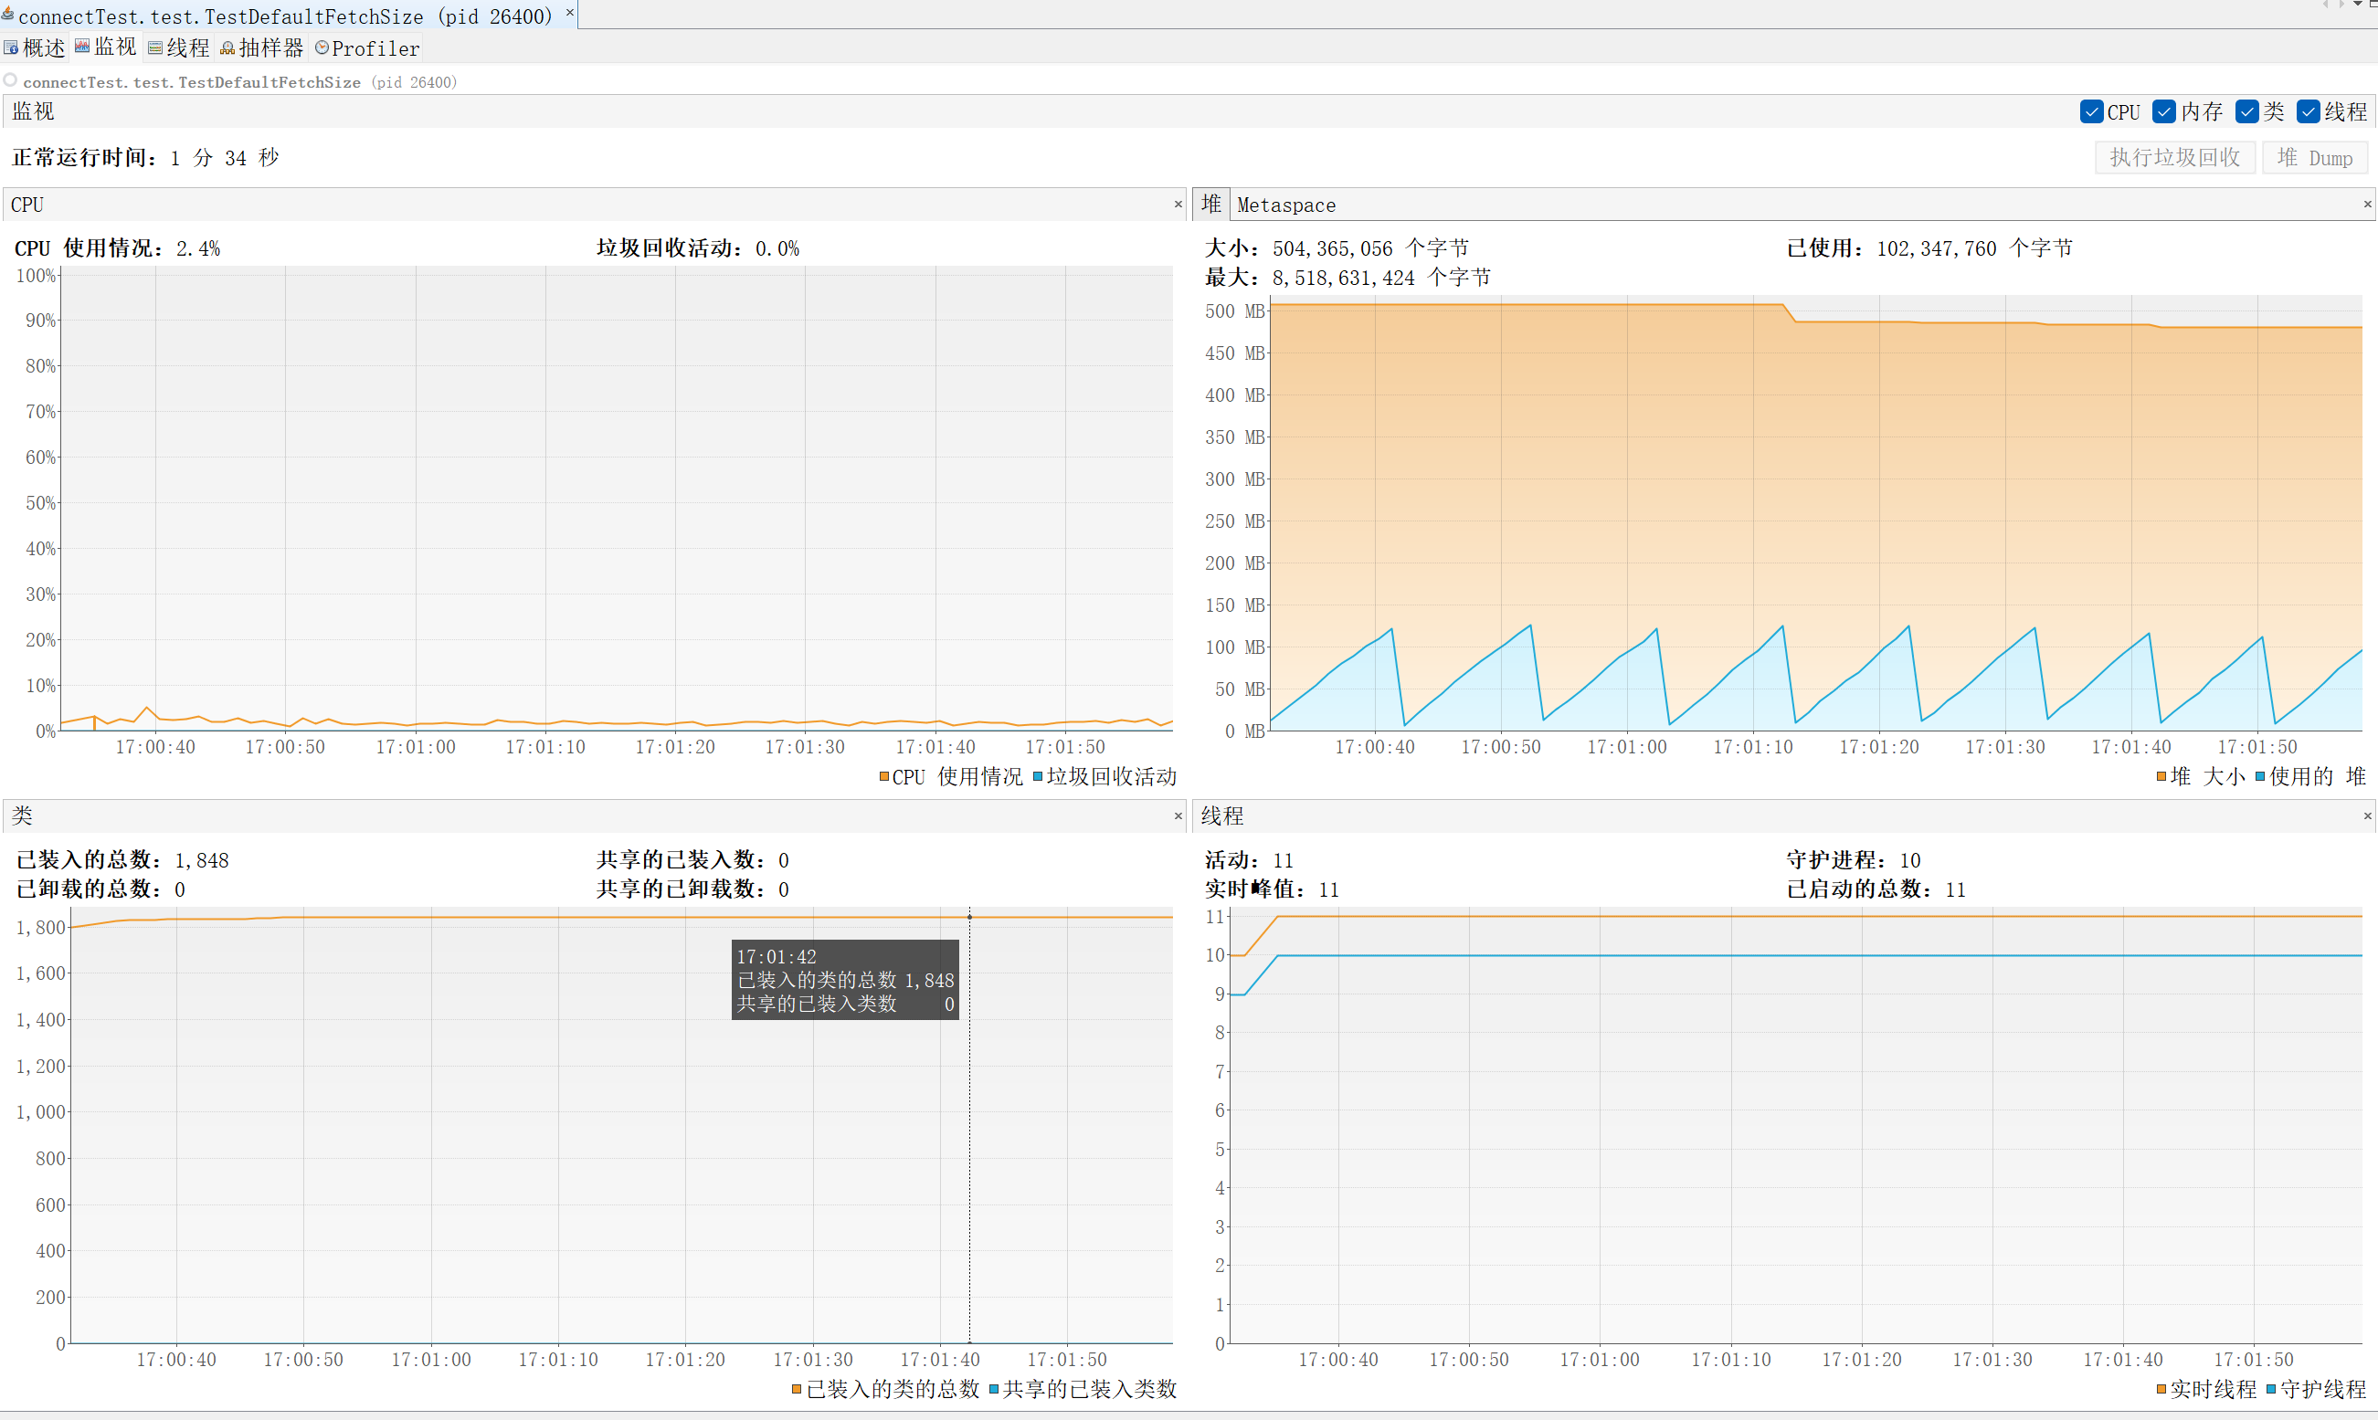The width and height of the screenshot is (2378, 1420).
Task: Click the Java coffee cup icon
Action: click(x=7, y=14)
